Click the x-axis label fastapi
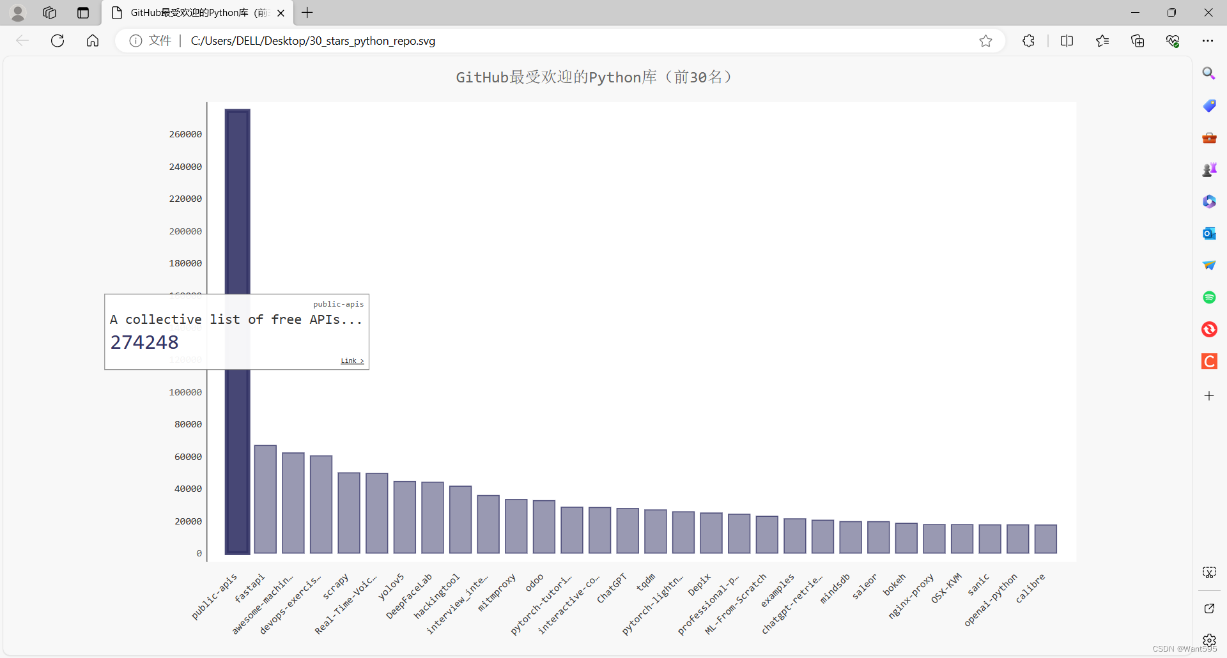The height and width of the screenshot is (658, 1227). pos(249,588)
